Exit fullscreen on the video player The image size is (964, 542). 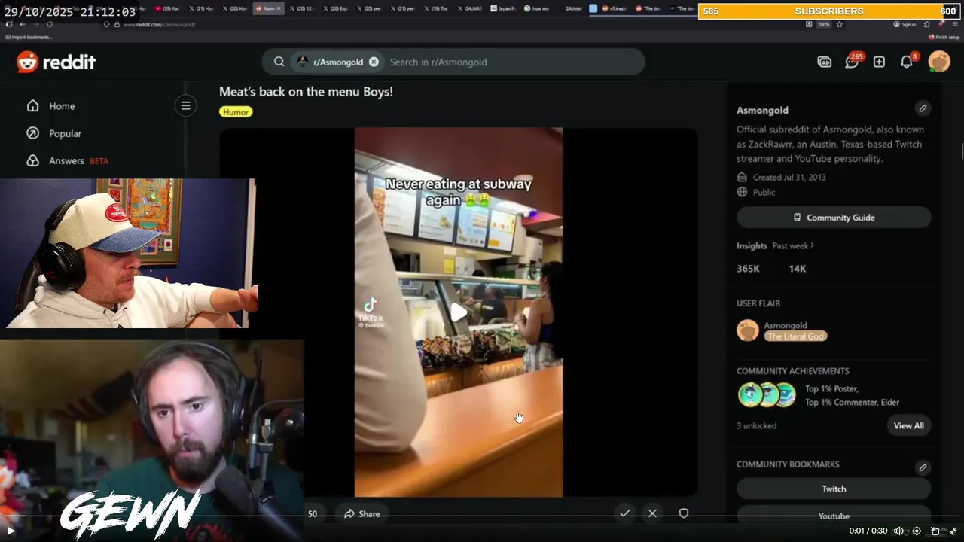[x=953, y=531]
